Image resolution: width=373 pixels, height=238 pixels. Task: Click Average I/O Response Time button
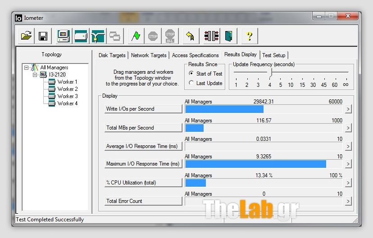(x=143, y=146)
